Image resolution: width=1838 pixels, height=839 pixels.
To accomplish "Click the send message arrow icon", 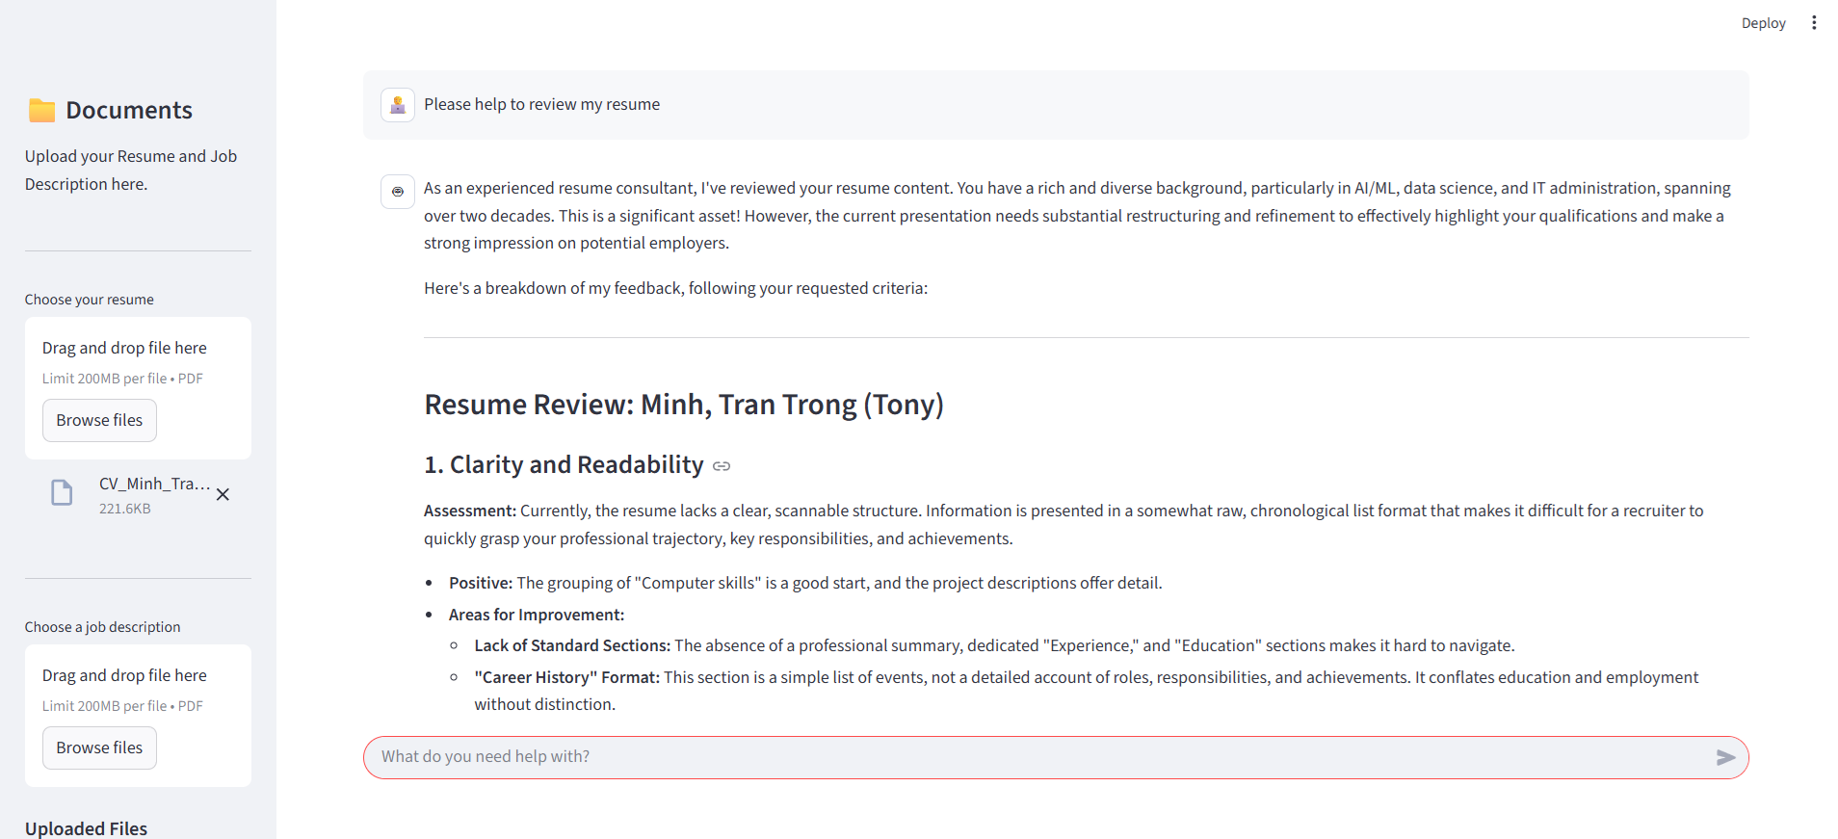I will tap(1725, 758).
